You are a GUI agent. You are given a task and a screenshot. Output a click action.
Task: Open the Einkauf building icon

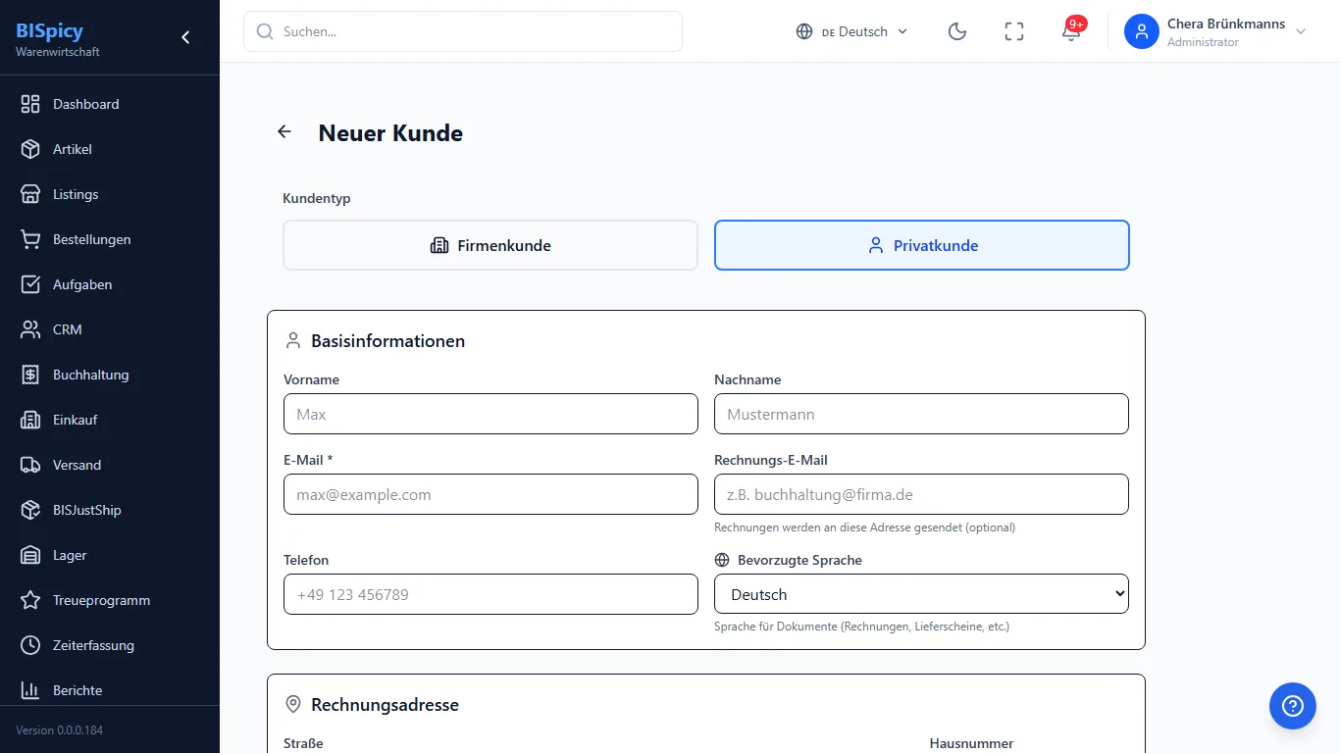tap(30, 420)
